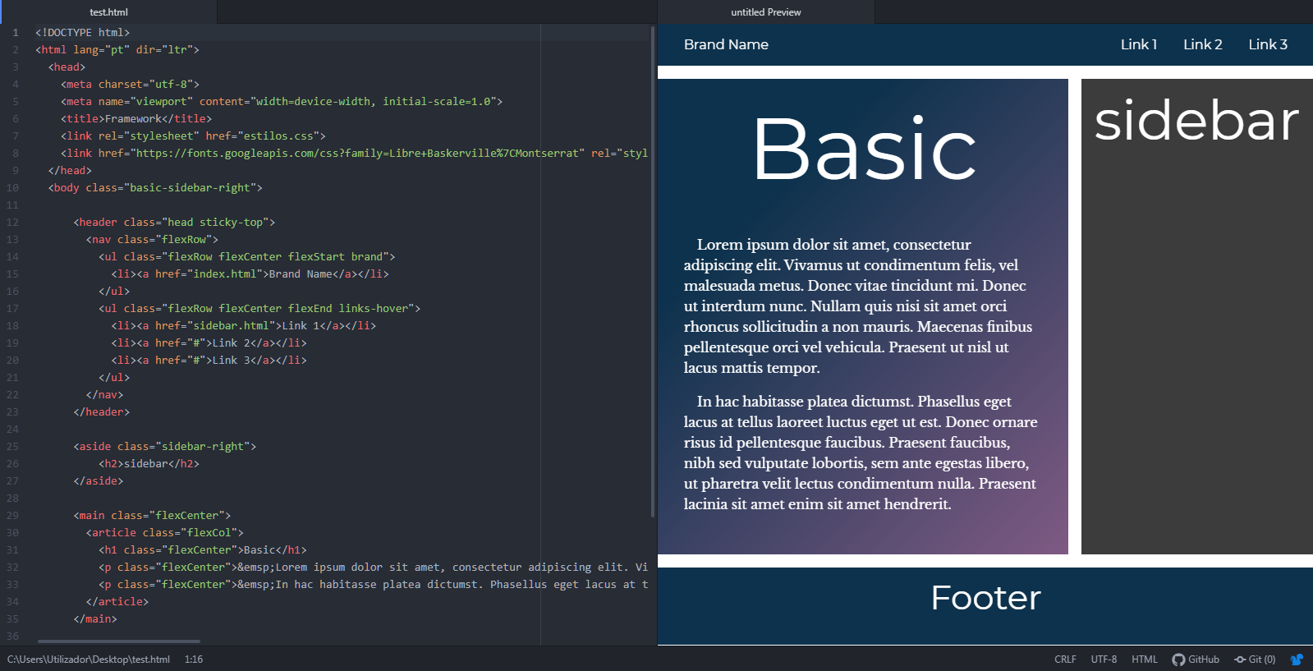Click line number 25 in the gutter
This screenshot has width=1313, height=671.
click(12, 447)
